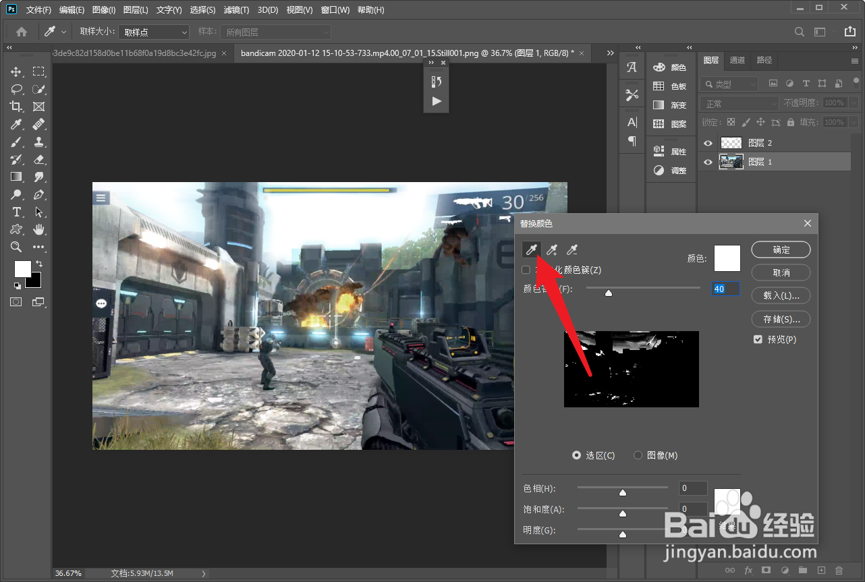Select the Pen tool
Viewport: 865px width, 582px height.
[x=39, y=194]
